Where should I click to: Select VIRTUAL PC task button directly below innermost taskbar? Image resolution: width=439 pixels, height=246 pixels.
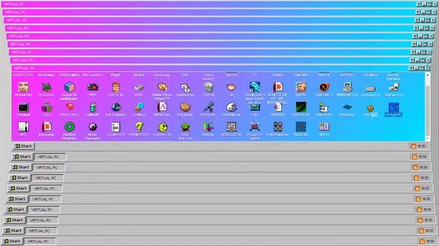coord(50,156)
